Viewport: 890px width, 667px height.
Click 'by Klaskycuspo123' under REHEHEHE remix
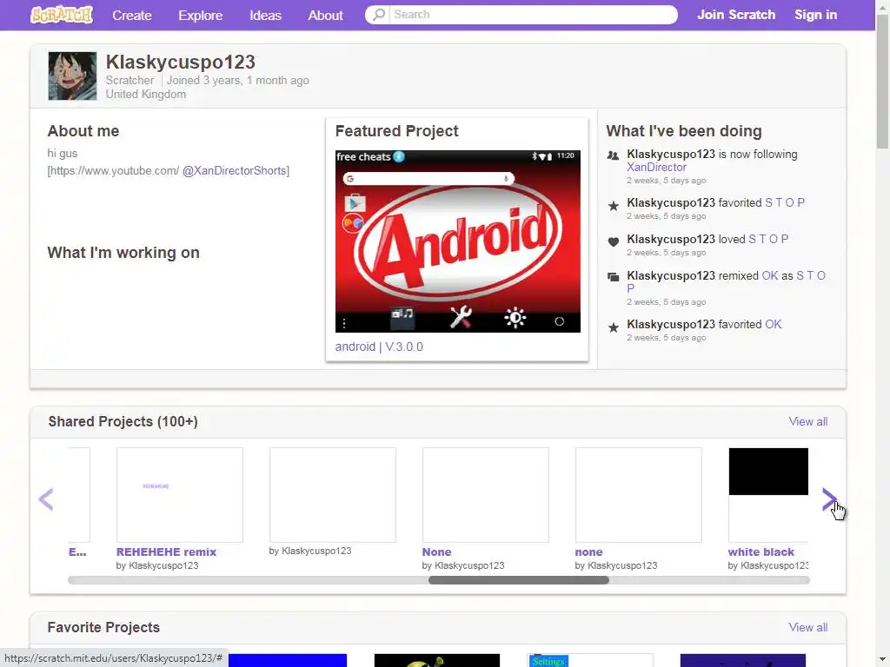157,565
